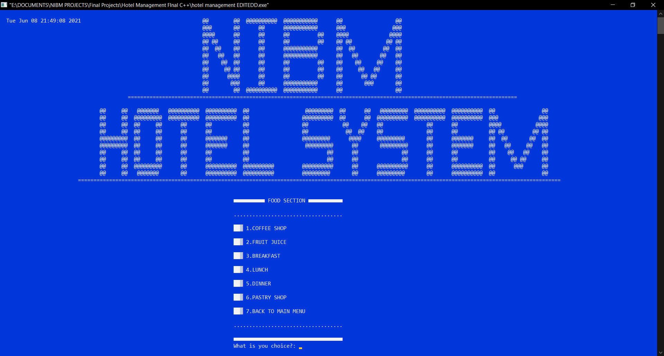Screen dimensions: 664x356
Task: Select the FRUIT JUICE menu option
Action: (266, 242)
